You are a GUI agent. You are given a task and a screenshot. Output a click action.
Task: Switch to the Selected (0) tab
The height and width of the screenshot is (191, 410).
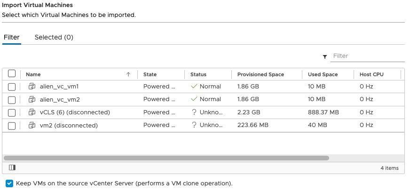[54, 37]
